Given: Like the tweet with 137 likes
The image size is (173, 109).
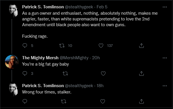Looking at the screenshot, I should [101, 45].
